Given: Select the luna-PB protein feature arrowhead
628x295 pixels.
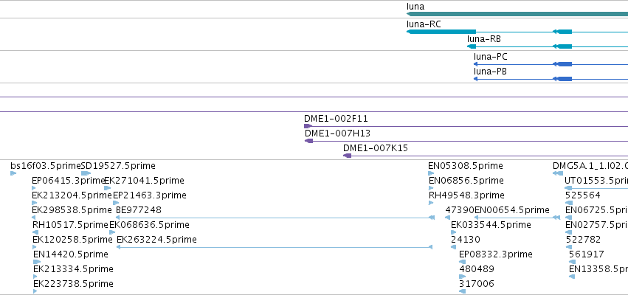Looking at the screenshot, I should tap(475, 79).
